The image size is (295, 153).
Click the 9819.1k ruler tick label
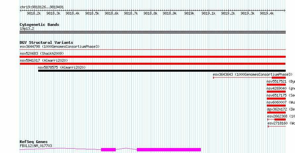(208, 13)
